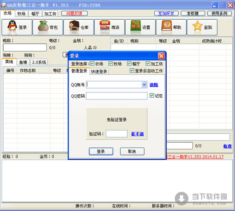This screenshot has width=235, height=211.
Task: Open the 菜地 sub-tab
Action: click(9, 61)
